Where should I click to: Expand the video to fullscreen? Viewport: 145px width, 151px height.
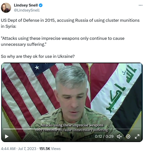[137, 136]
